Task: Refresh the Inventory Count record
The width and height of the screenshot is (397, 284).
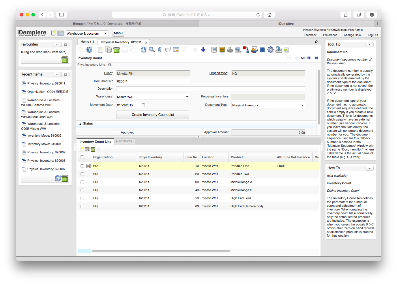Action: [144, 50]
